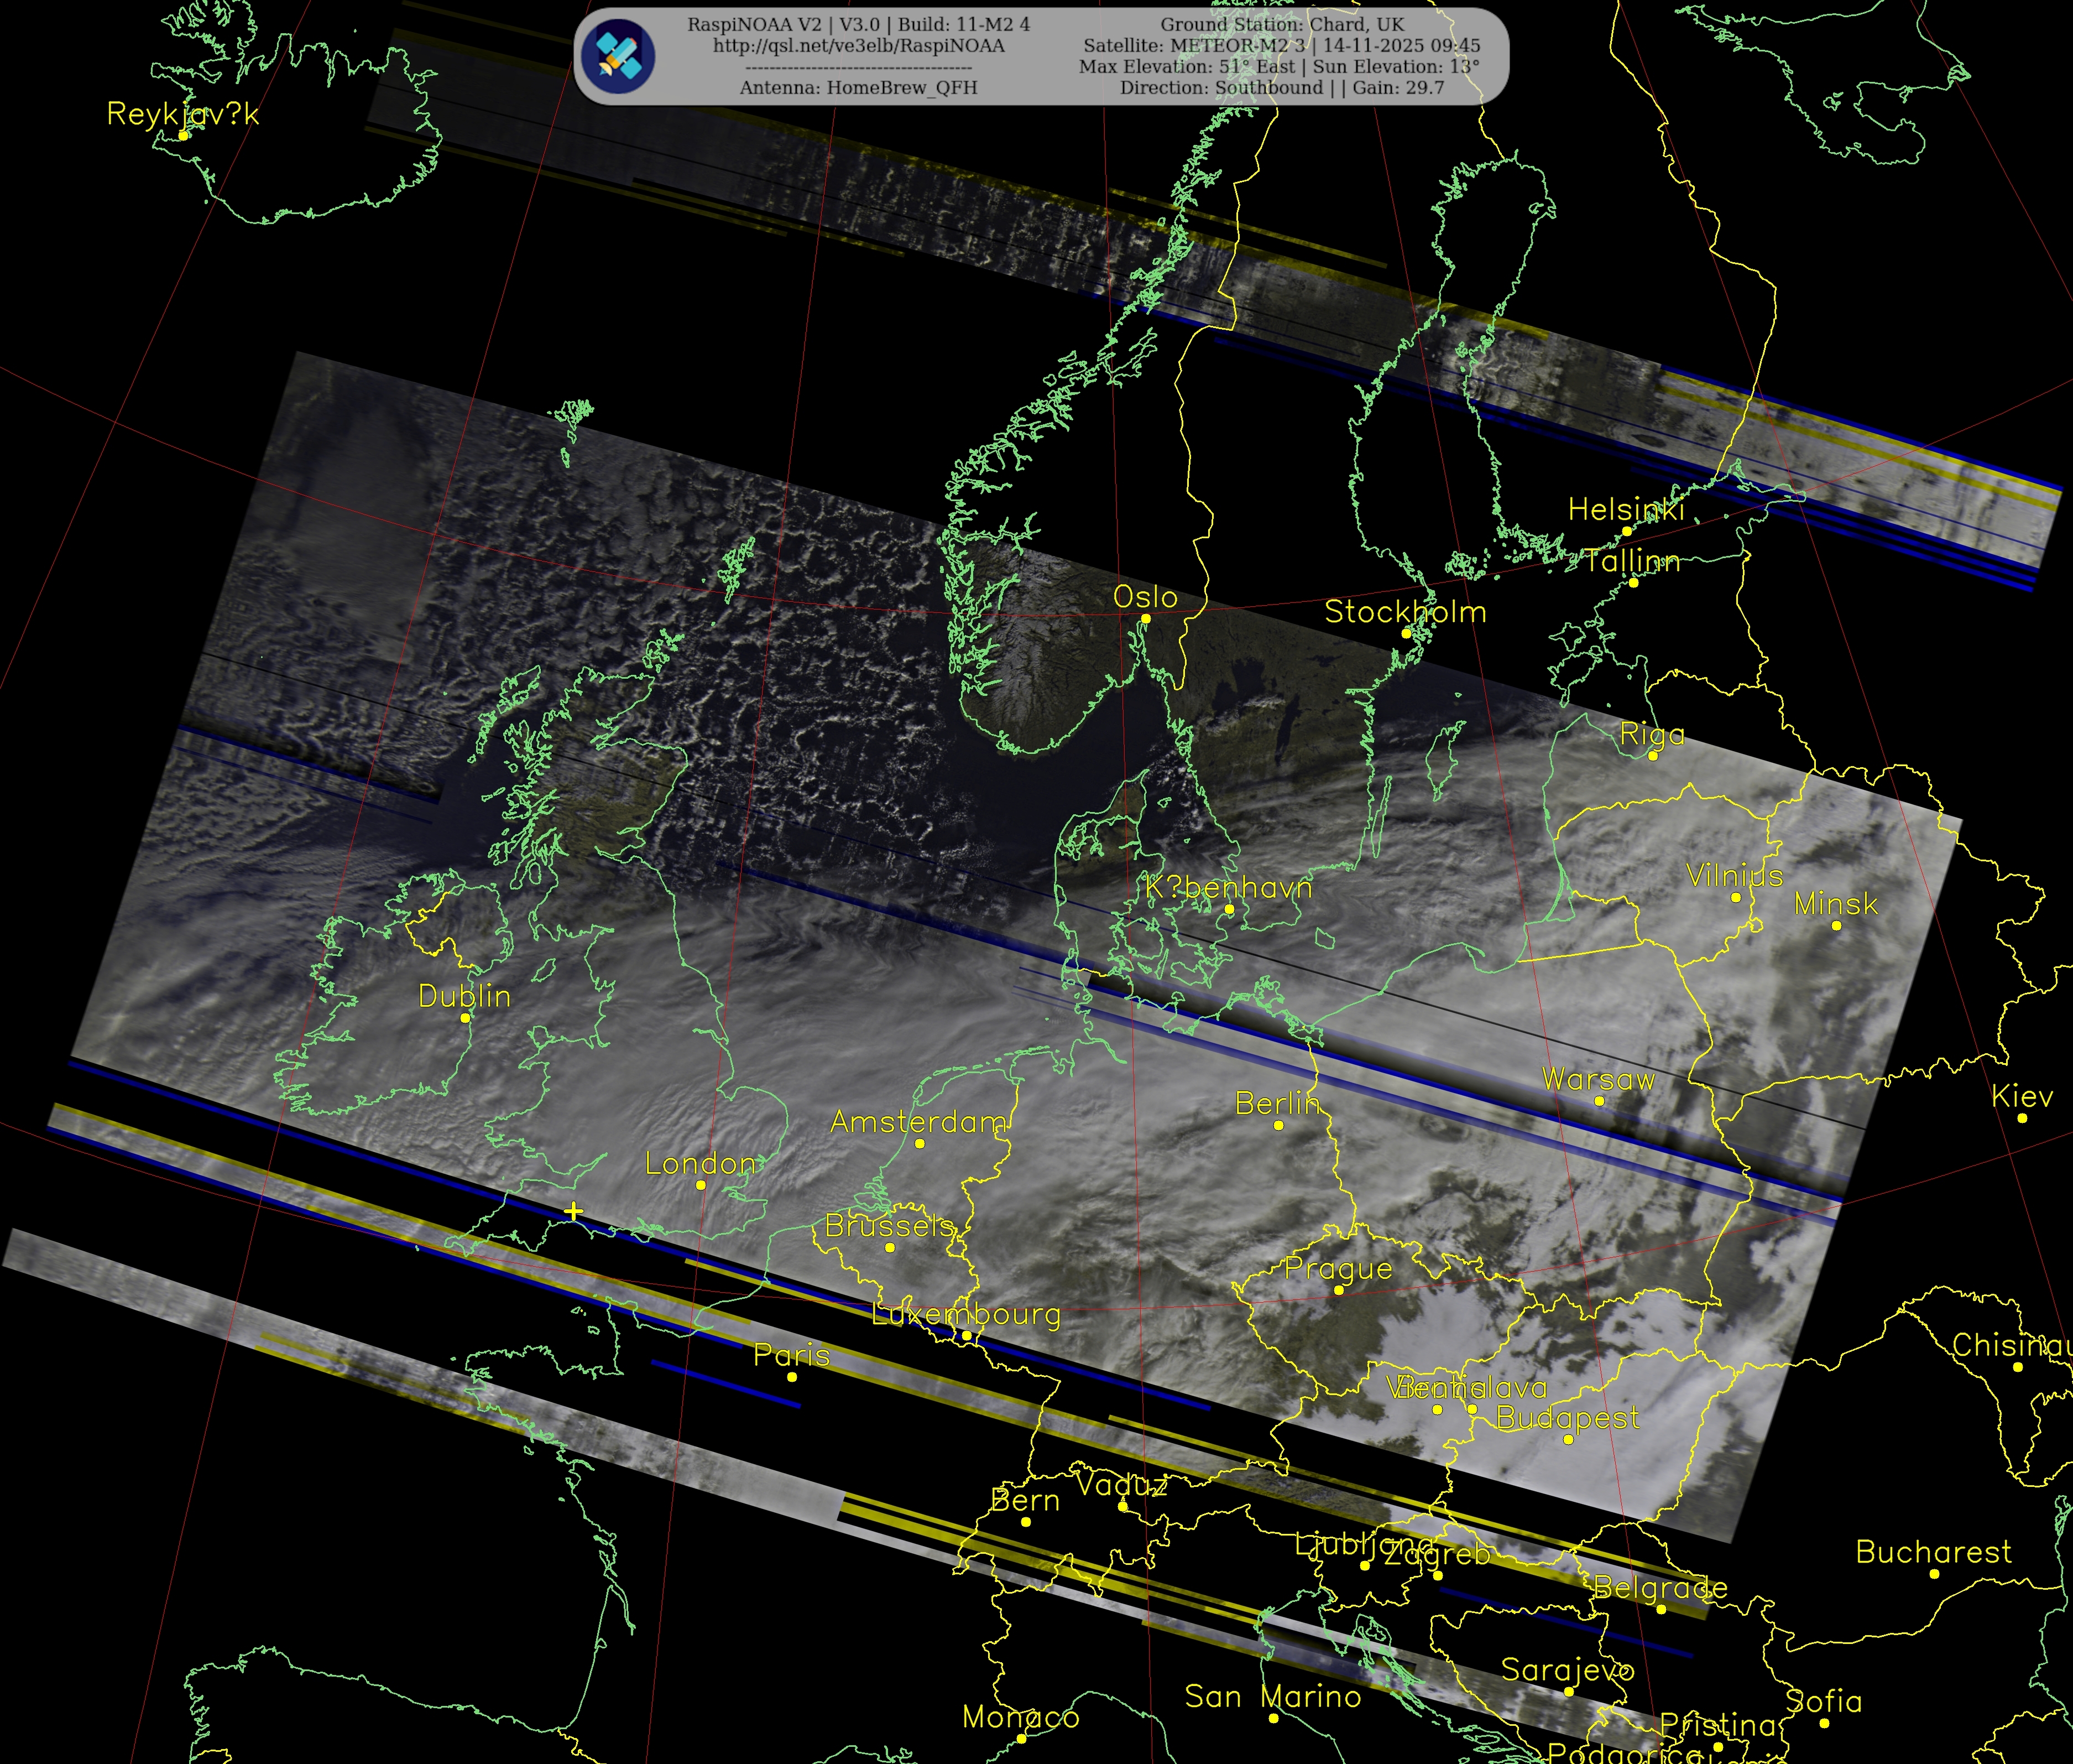Click the Dublin city marker dot
The image size is (2073, 1764).
465,1018
